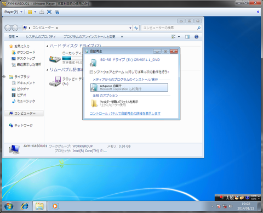This screenshot has width=263, height=213.
Task: Toggle the preview pane icon
Action: point(187,37)
